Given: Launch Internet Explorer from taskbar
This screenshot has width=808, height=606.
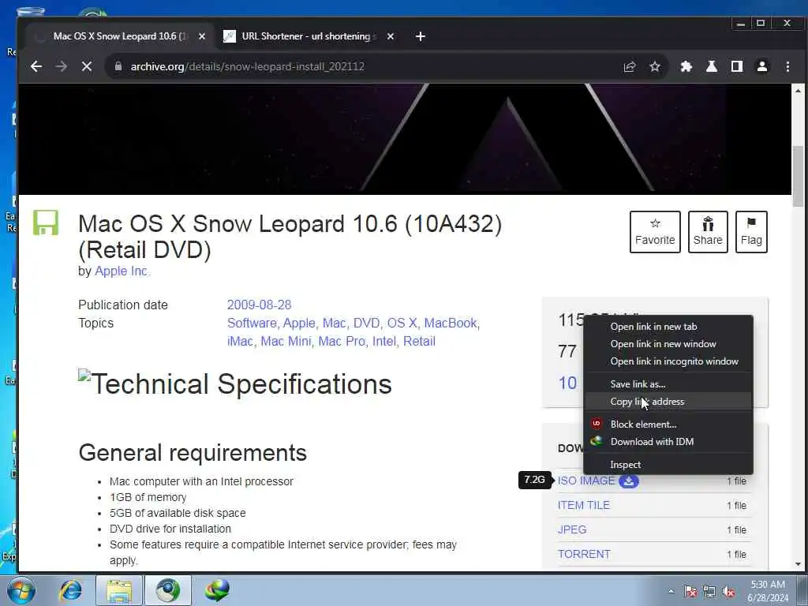Looking at the screenshot, I should coord(70,590).
